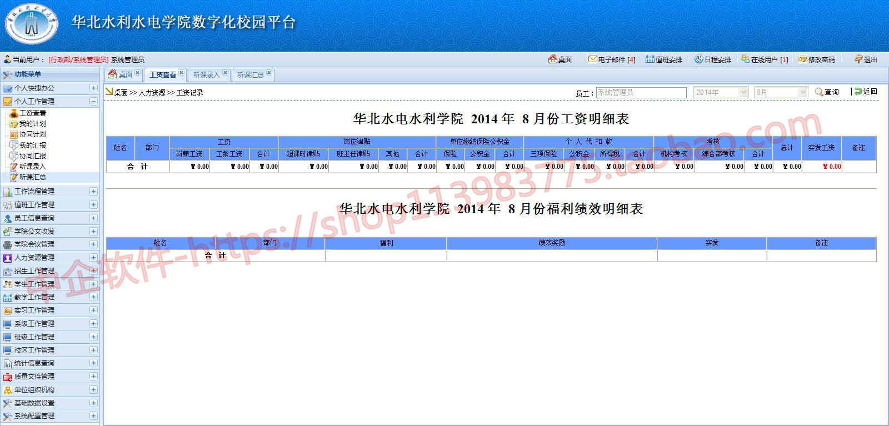Close the 桌面 tab
This screenshot has width=889, height=426.
pos(137,72)
